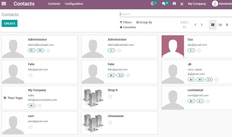This screenshot has height=137, width=232.
Task: Click activity clock on first Felix card
Action: [31, 75]
